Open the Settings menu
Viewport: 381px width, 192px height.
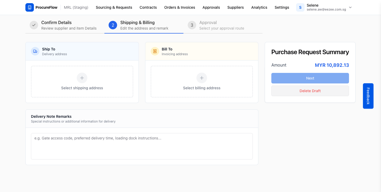(x=282, y=7)
